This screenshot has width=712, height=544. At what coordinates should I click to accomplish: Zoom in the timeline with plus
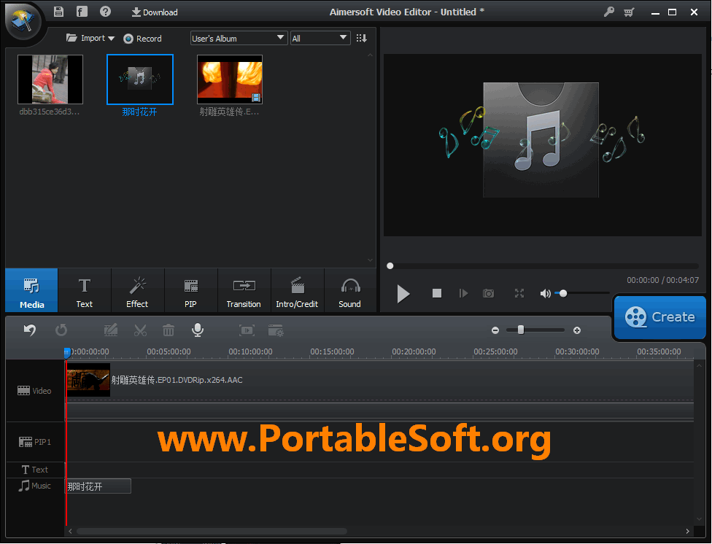pyautogui.click(x=577, y=330)
